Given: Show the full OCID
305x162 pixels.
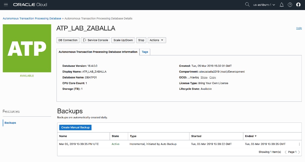Looking at the screenshot, I should [204, 77].
